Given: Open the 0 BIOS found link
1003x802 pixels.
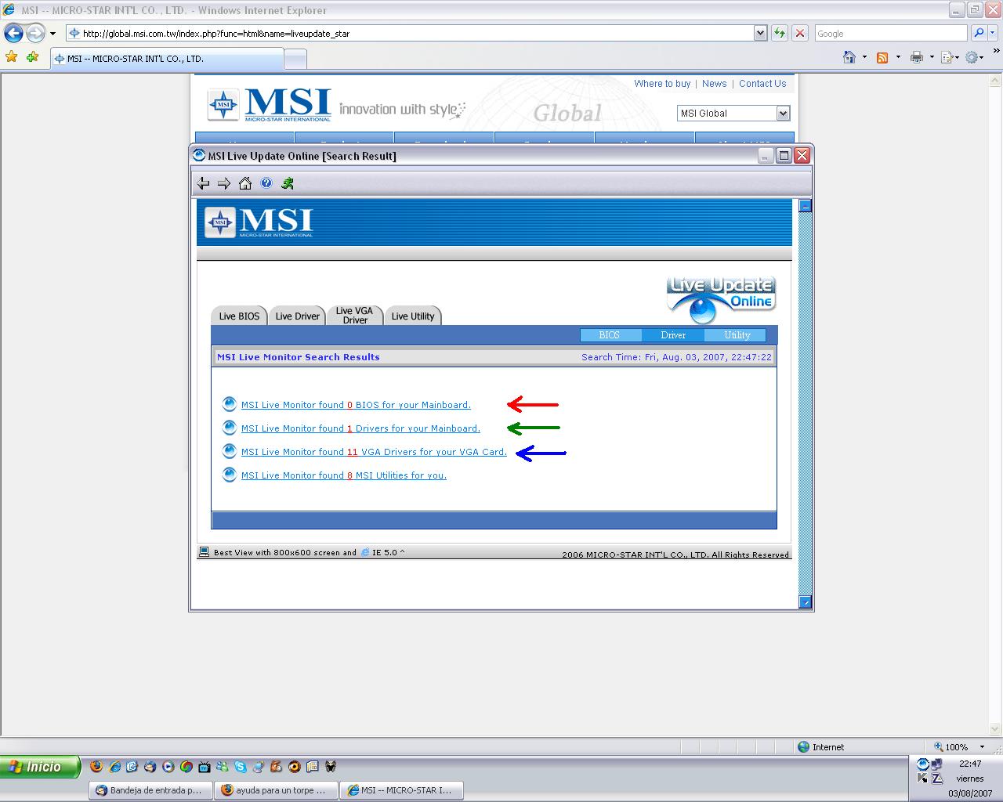Looking at the screenshot, I should pos(356,405).
